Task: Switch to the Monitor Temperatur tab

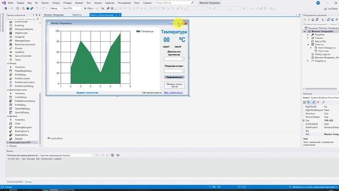Action: coord(54,15)
